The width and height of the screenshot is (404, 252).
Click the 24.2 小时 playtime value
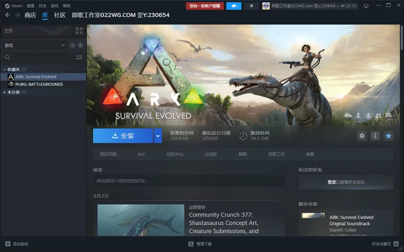(x=260, y=139)
